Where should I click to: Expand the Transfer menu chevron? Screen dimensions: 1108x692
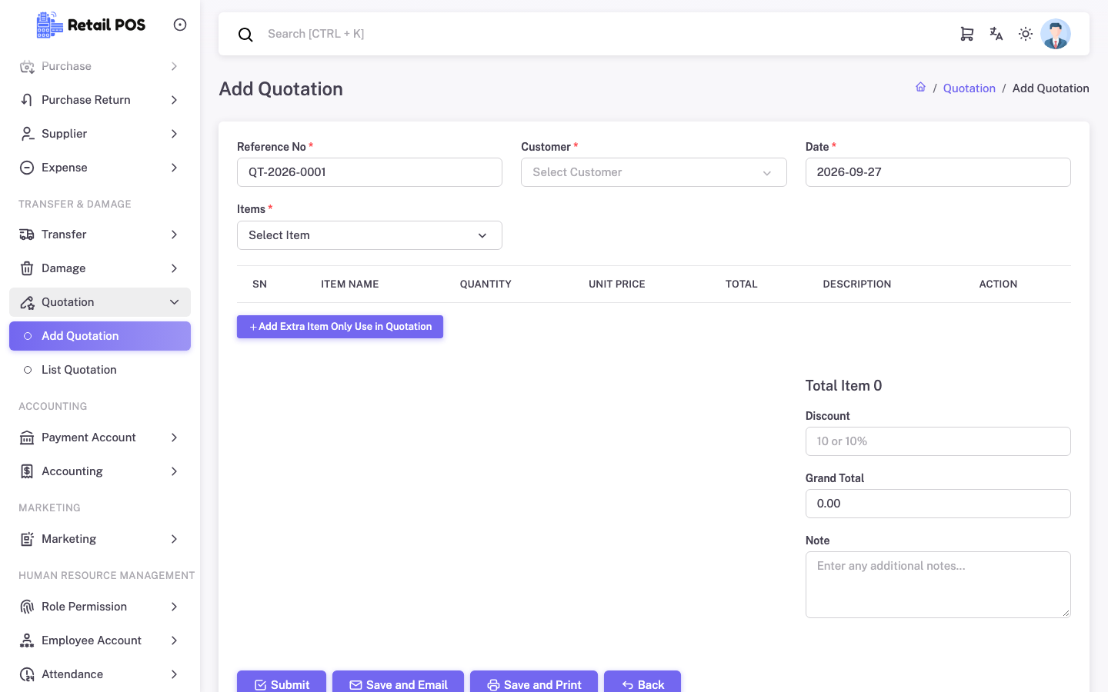coord(175,235)
